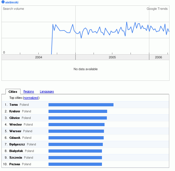Choose Wroclaw from the city list
The image size is (175, 171).
[x=16, y=125]
